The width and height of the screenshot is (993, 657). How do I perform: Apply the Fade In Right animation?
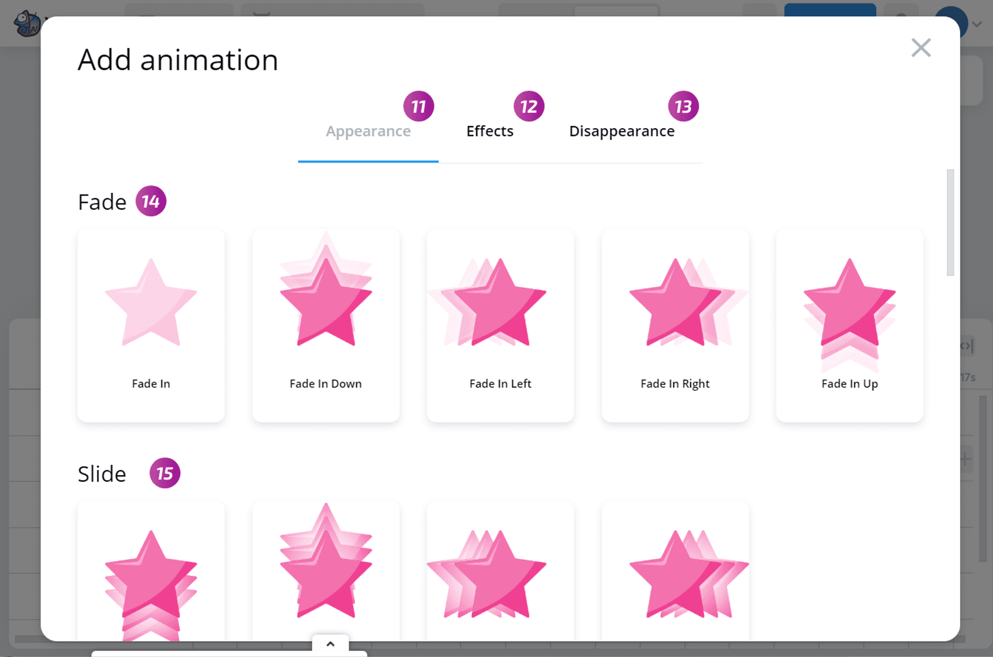675,303
